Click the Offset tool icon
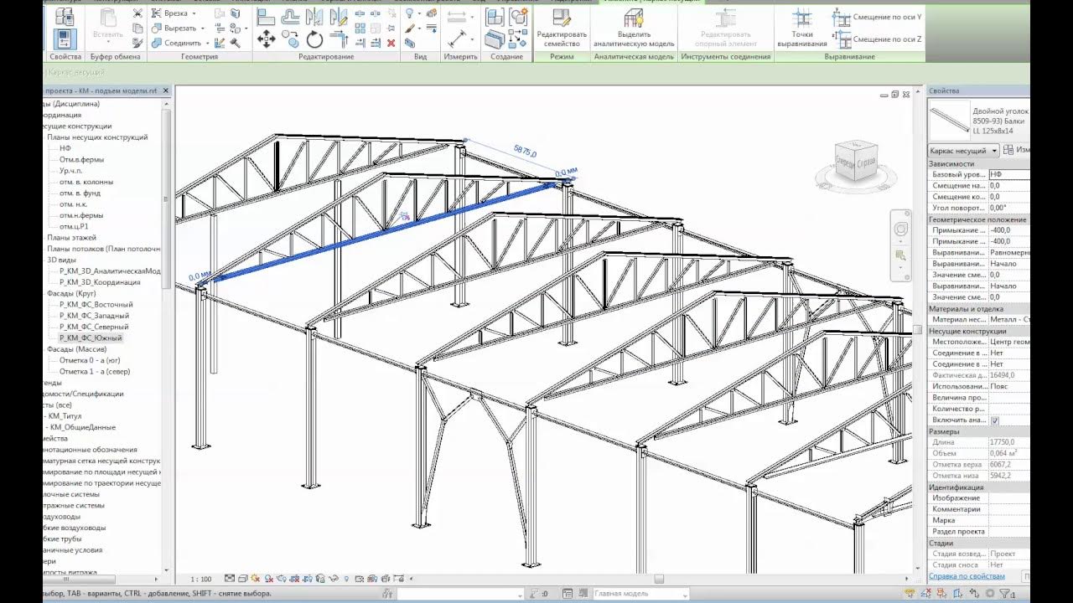This screenshot has height=603, width=1073. click(290, 17)
